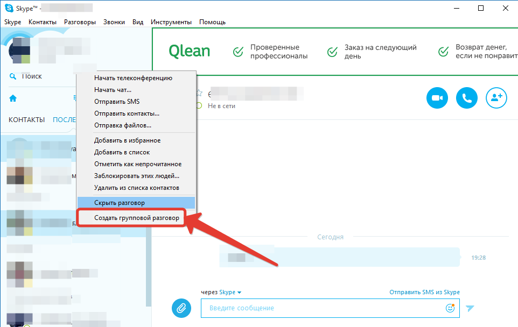
Task: Toggle favorite star next to contact name
Action: [x=199, y=93]
